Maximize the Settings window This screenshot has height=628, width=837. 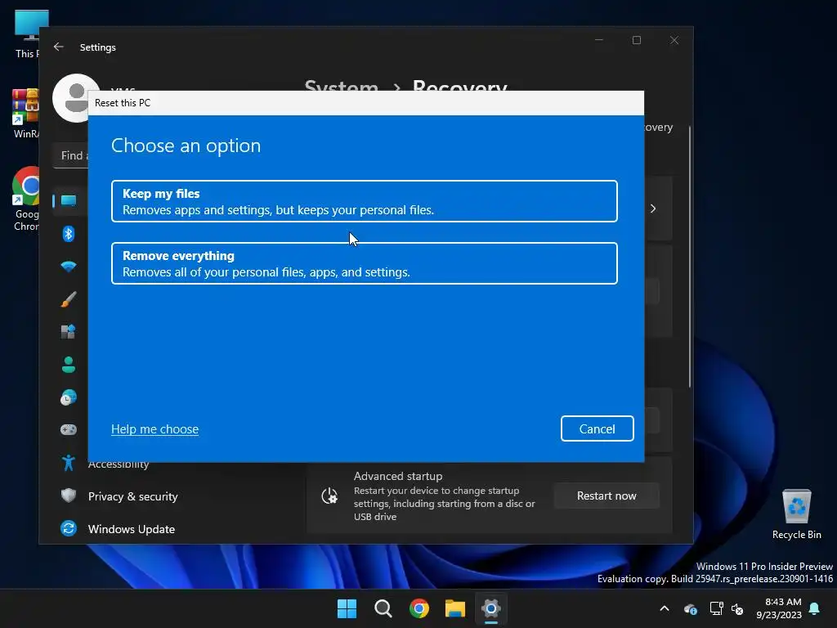coord(636,40)
